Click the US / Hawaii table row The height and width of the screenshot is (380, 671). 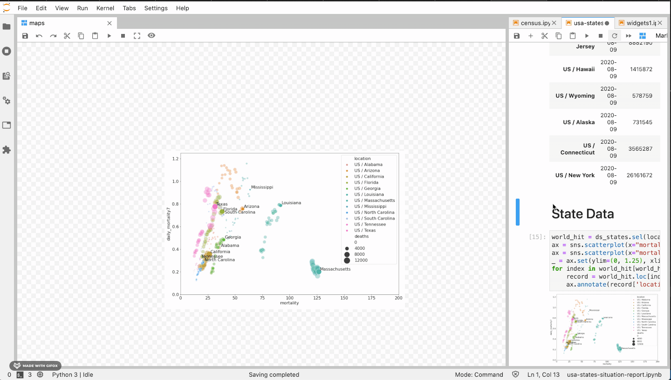coord(605,69)
